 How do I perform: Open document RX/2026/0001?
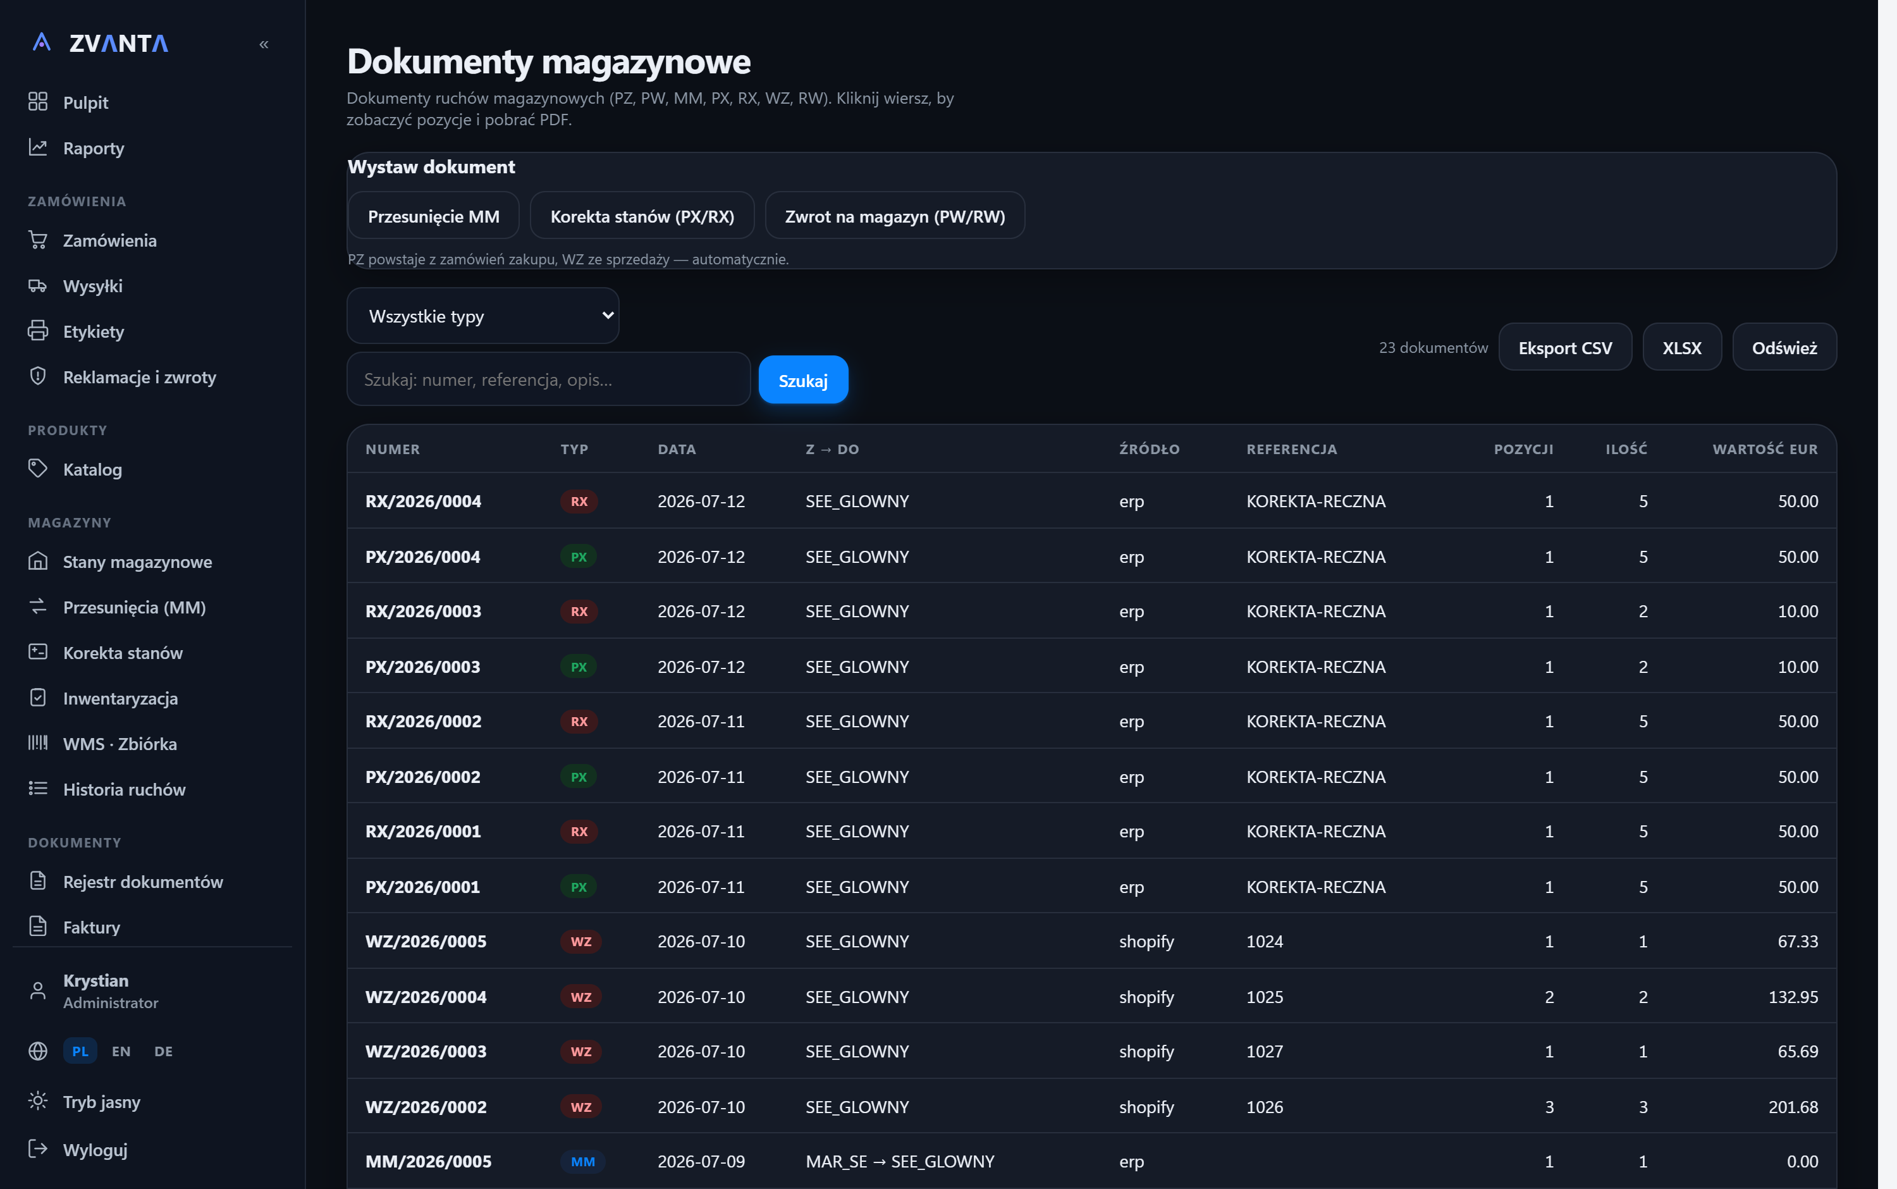click(x=1091, y=831)
